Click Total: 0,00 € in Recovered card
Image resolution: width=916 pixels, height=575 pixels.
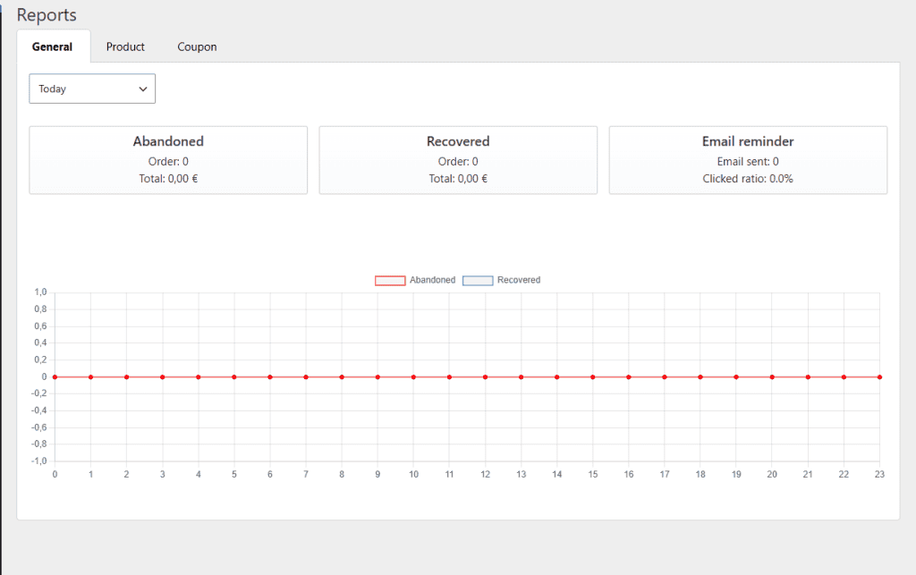point(458,179)
